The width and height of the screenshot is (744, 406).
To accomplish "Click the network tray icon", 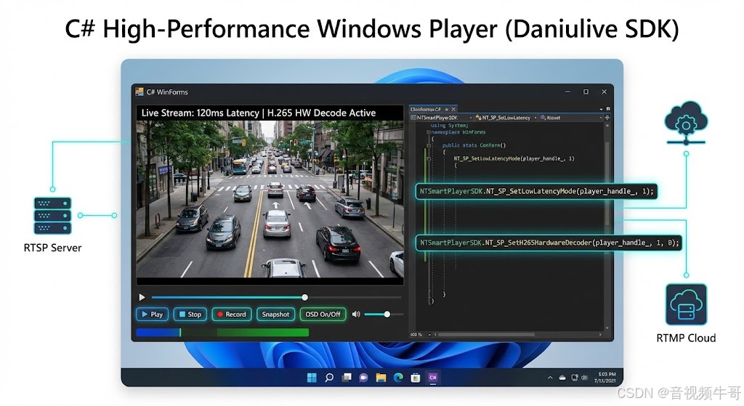I will coord(575,378).
